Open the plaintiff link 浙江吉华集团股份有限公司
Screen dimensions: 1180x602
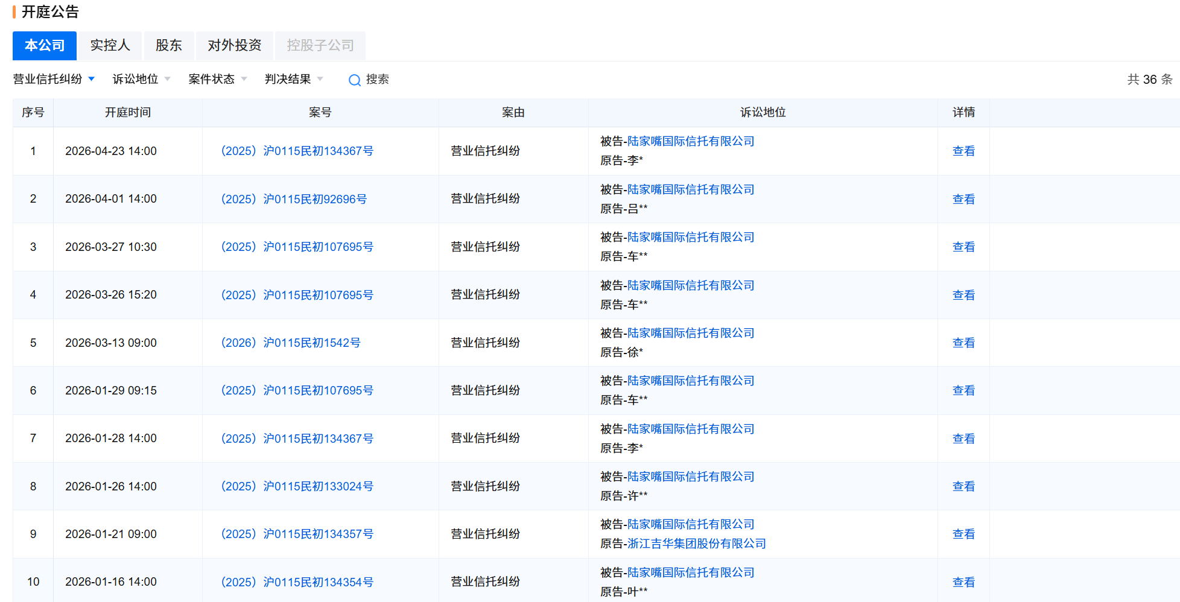697,543
